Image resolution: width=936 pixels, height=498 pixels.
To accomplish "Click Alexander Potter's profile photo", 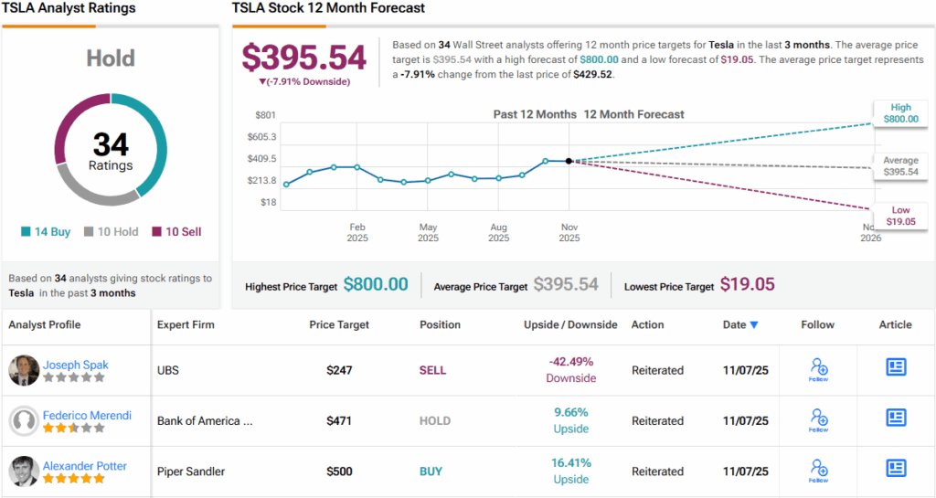I will (x=24, y=472).
